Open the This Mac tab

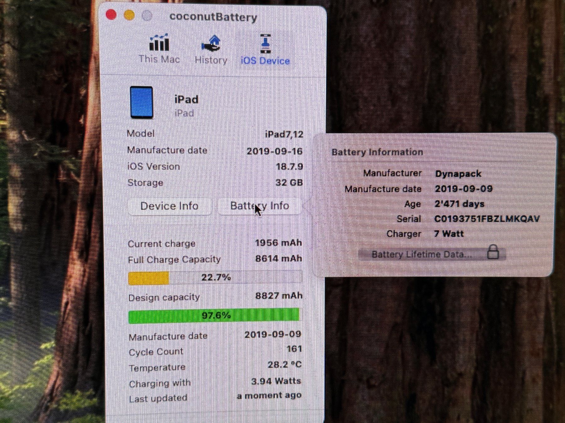coord(159,50)
